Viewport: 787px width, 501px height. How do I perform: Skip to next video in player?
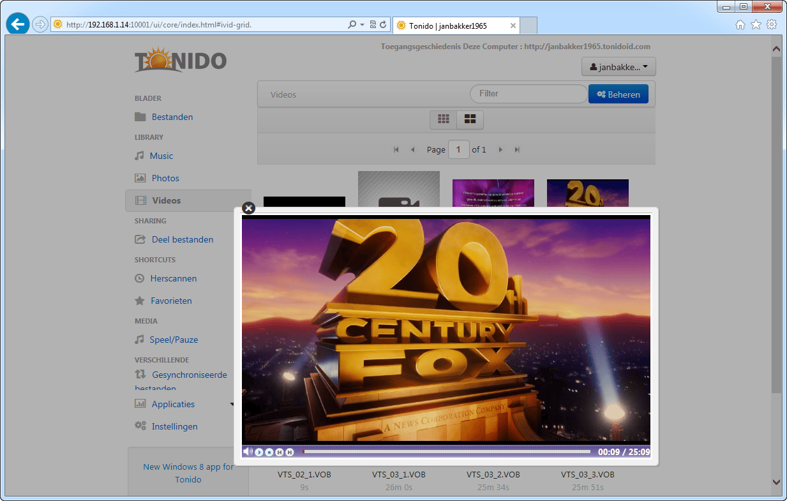coord(290,452)
